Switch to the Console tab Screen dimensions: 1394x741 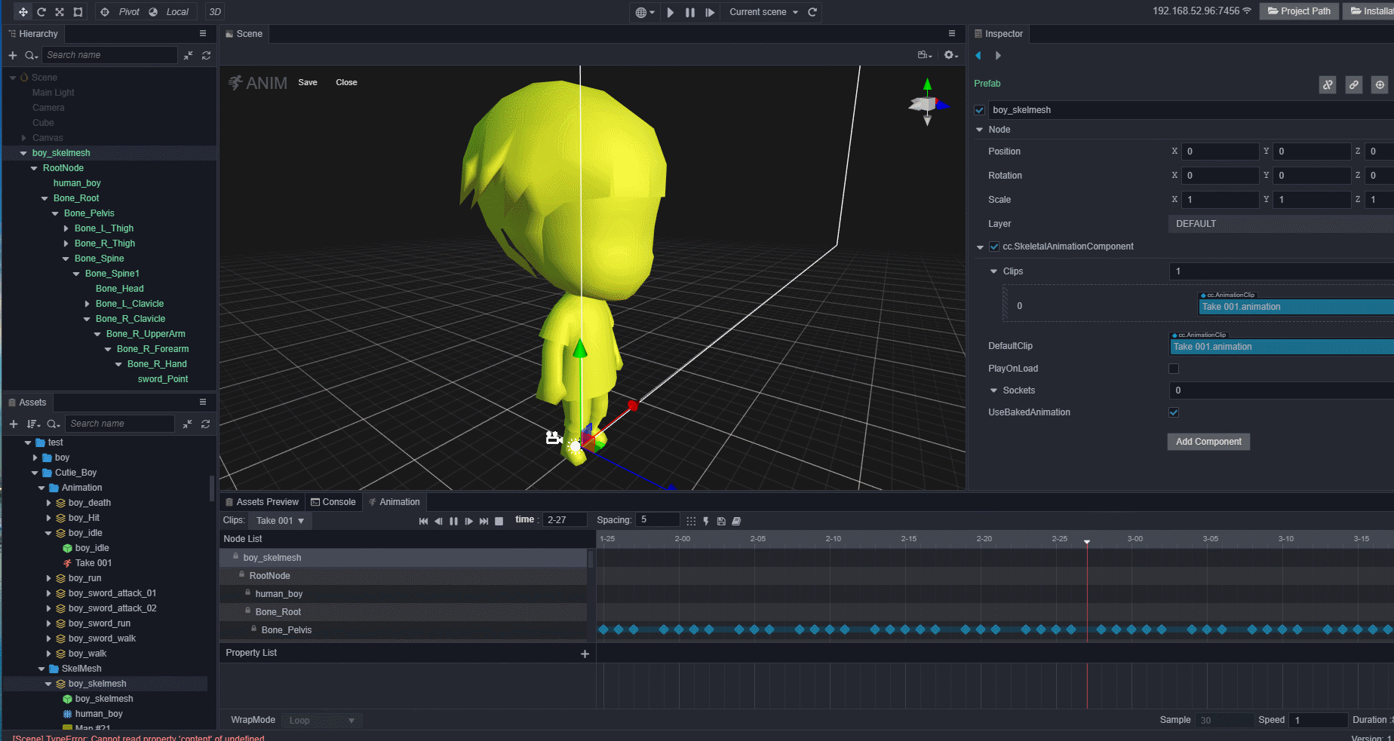coord(333,502)
